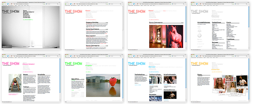Click the Home icon in the red News article-list window
The width and height of the screenshot is (271, 104).
click(x=74, y=4)
